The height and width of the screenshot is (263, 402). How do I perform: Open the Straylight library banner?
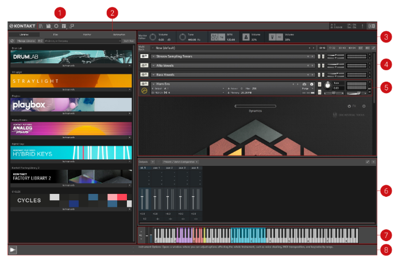(x=71, y=81)
